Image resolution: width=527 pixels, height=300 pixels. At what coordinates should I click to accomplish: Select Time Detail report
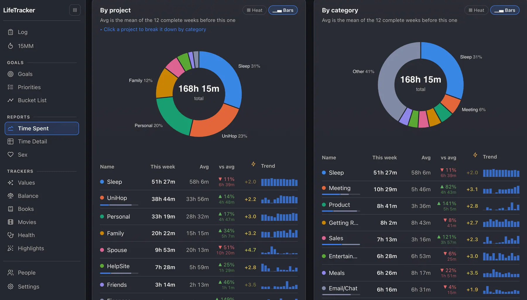click(42, 142)
